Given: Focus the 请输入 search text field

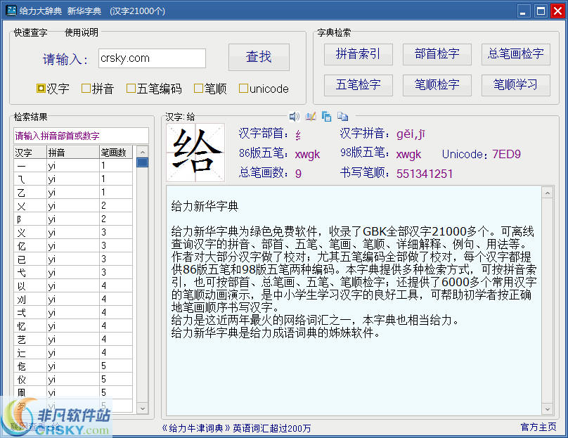Looking at the screenshot, I should pyautogui.click(x=152, y=58).
